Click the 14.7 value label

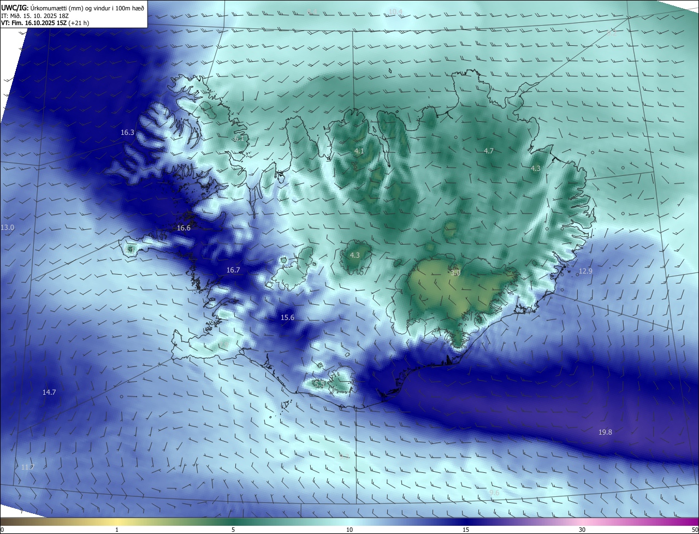[49, 393]
